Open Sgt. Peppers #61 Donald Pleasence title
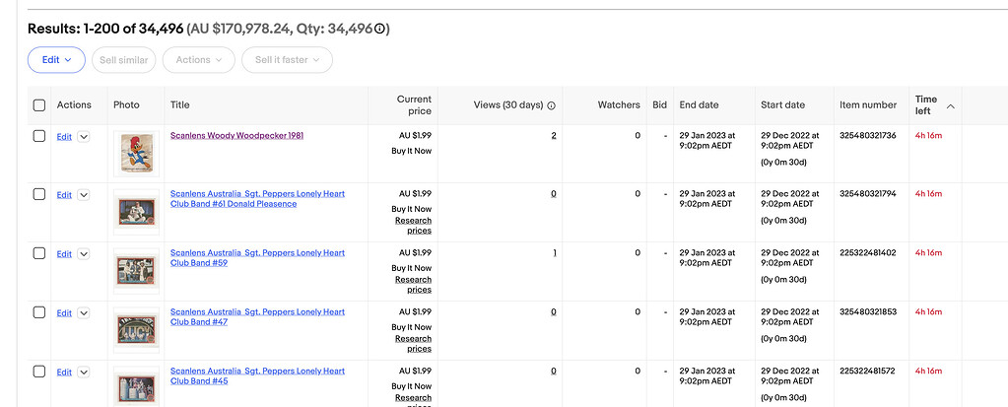Screen dimensions: 1008x407 tap(257, 199)
